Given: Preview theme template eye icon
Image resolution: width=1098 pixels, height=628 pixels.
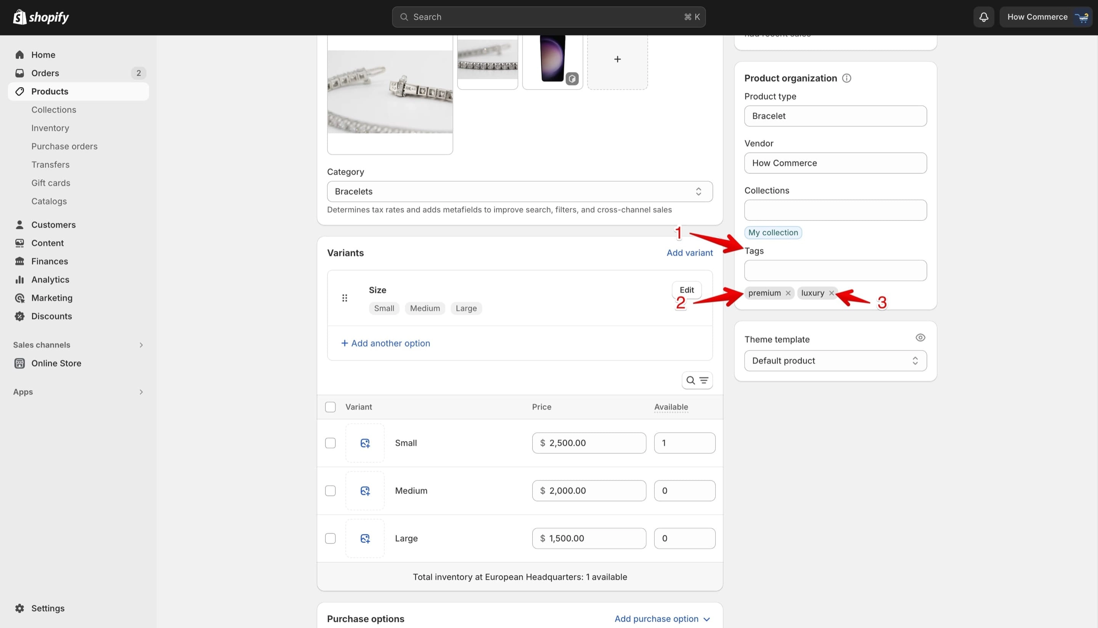Looking at the screenshot, I should (x=920, y=338).
